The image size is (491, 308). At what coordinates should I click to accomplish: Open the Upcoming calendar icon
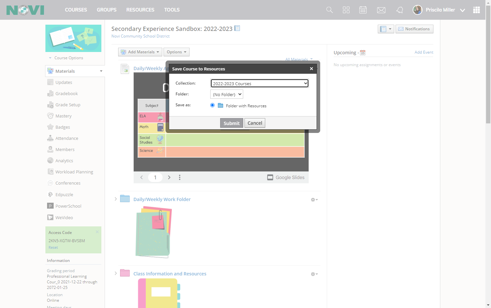tap(363, 53)
